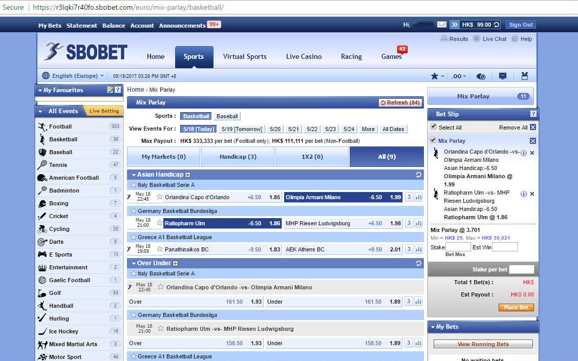Open the Racing tab
578x361 pixels.
(351, 56)
